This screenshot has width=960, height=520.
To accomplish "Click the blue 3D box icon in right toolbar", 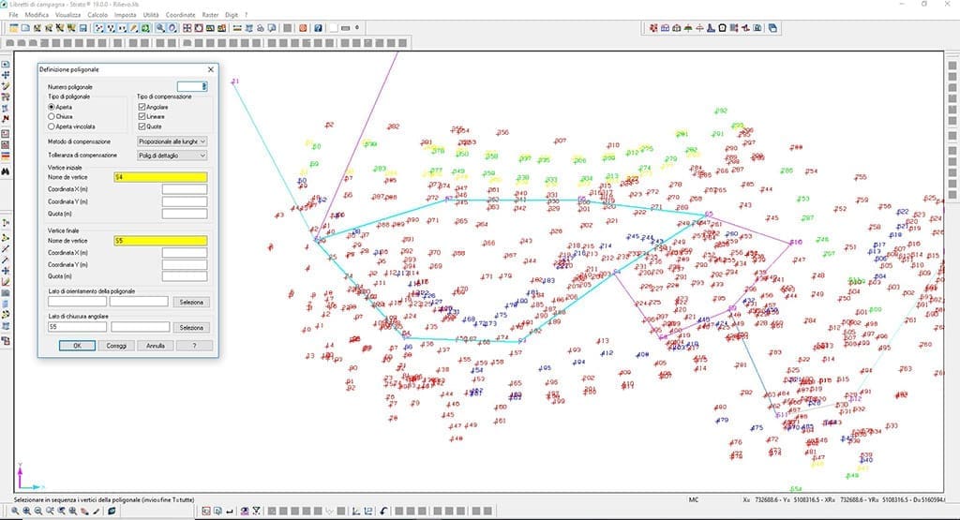I will pyautogui.click(x=772, y=28).
